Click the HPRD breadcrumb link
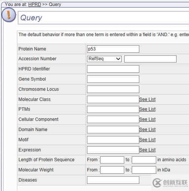 [x=35, y=5]
